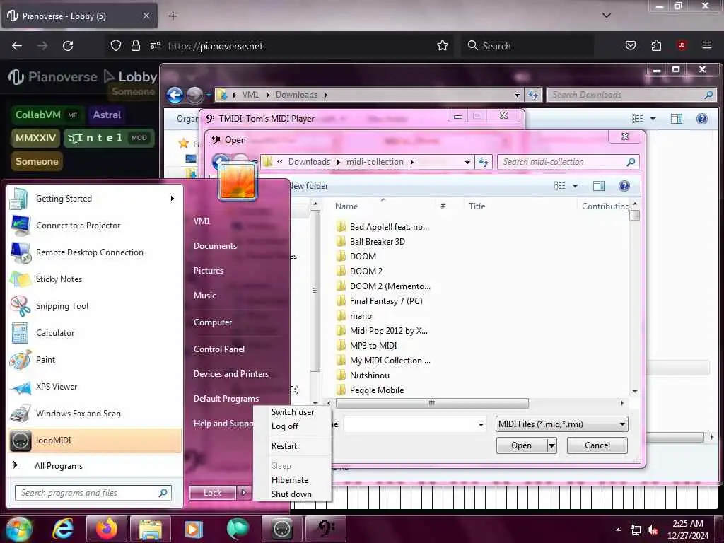Open Firefox hamburger menu

[x=706, y=45]
